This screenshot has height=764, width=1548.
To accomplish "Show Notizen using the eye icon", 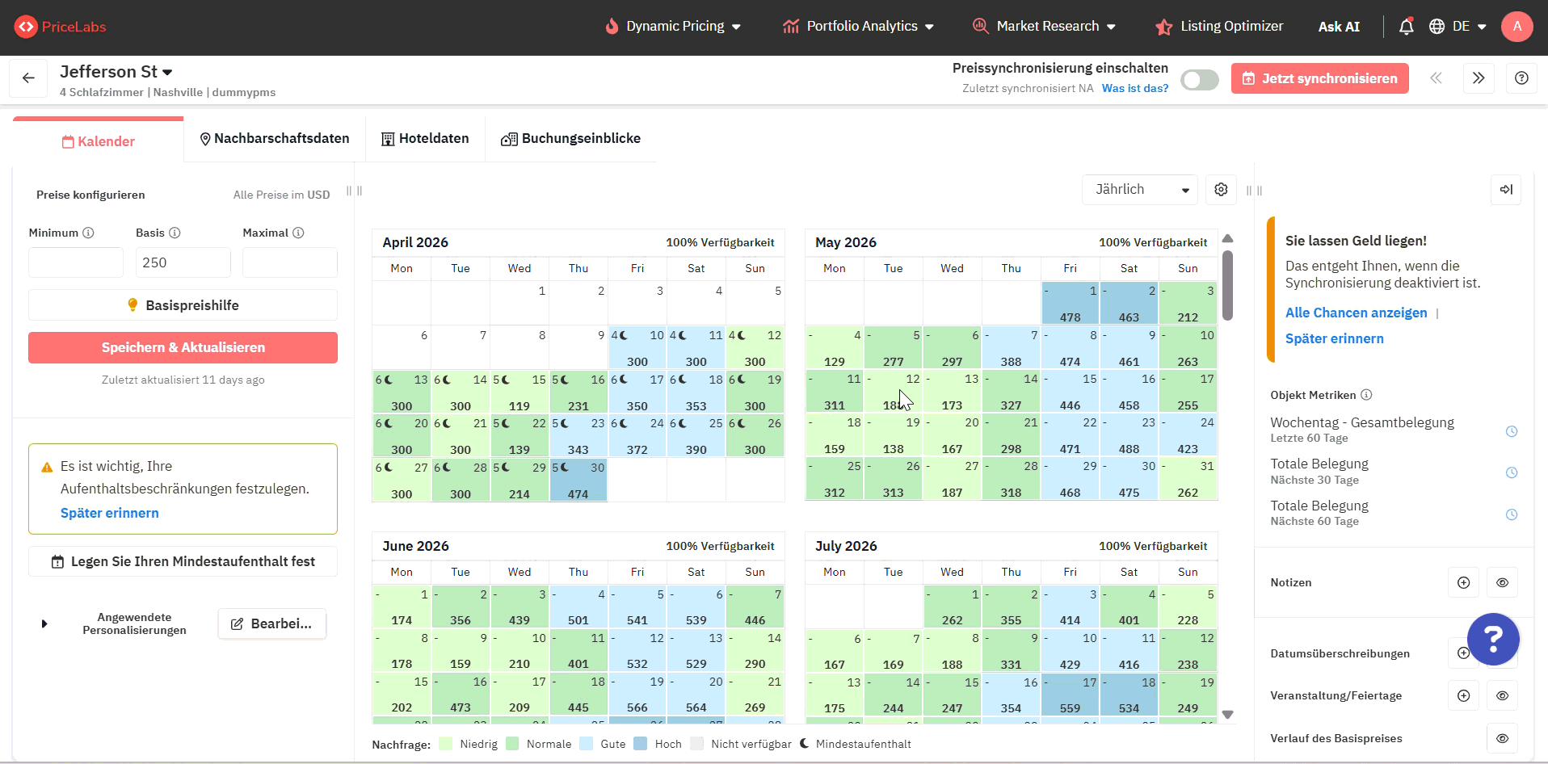I will pyautogui.click(x=1502, y=582).
